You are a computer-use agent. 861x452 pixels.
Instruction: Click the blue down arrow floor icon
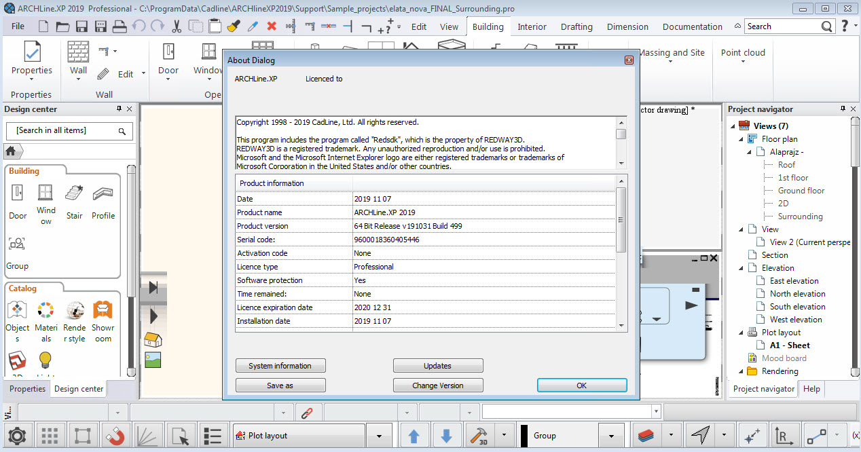point(447,436)
